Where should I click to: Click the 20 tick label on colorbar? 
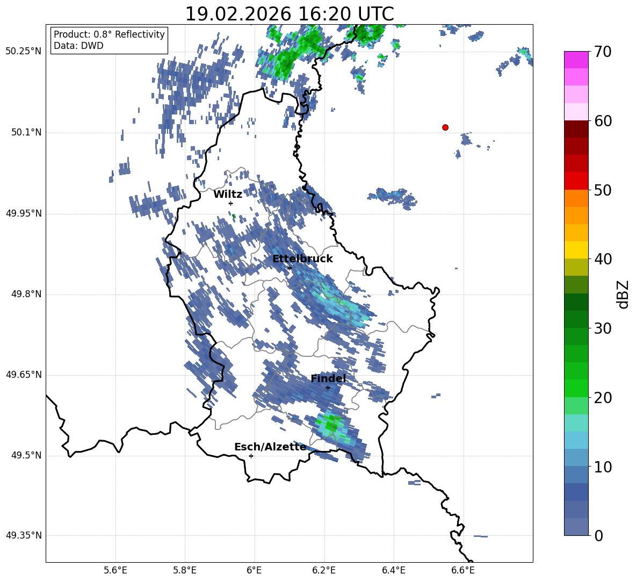point(603,398)
